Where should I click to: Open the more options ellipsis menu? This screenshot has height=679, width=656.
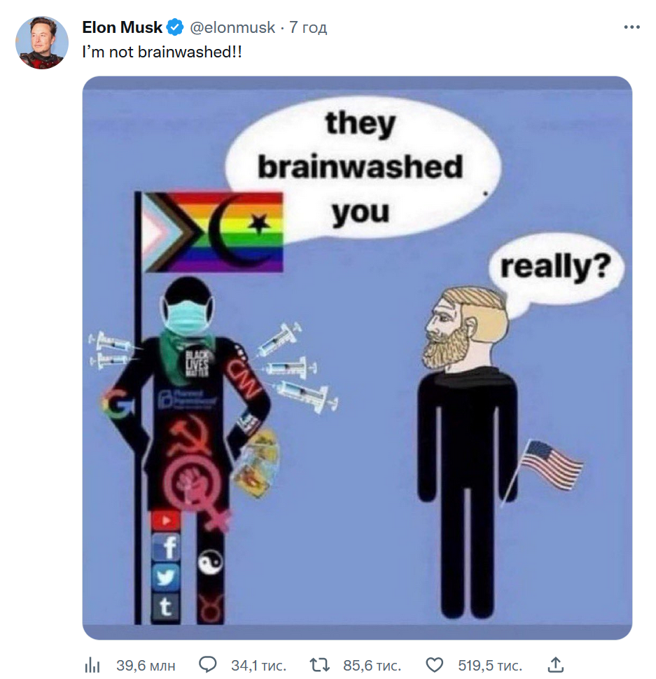pos(631,27)
